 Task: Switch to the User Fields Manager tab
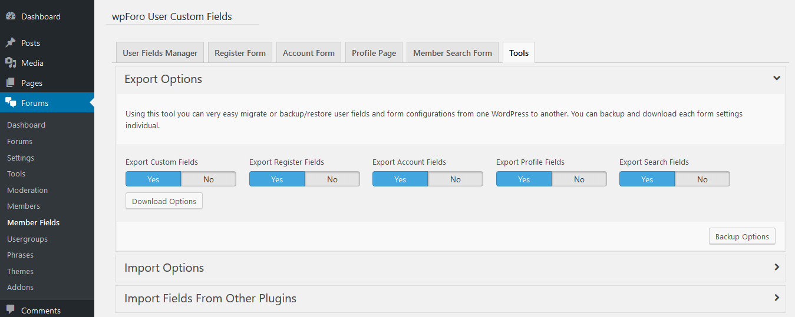160,53
